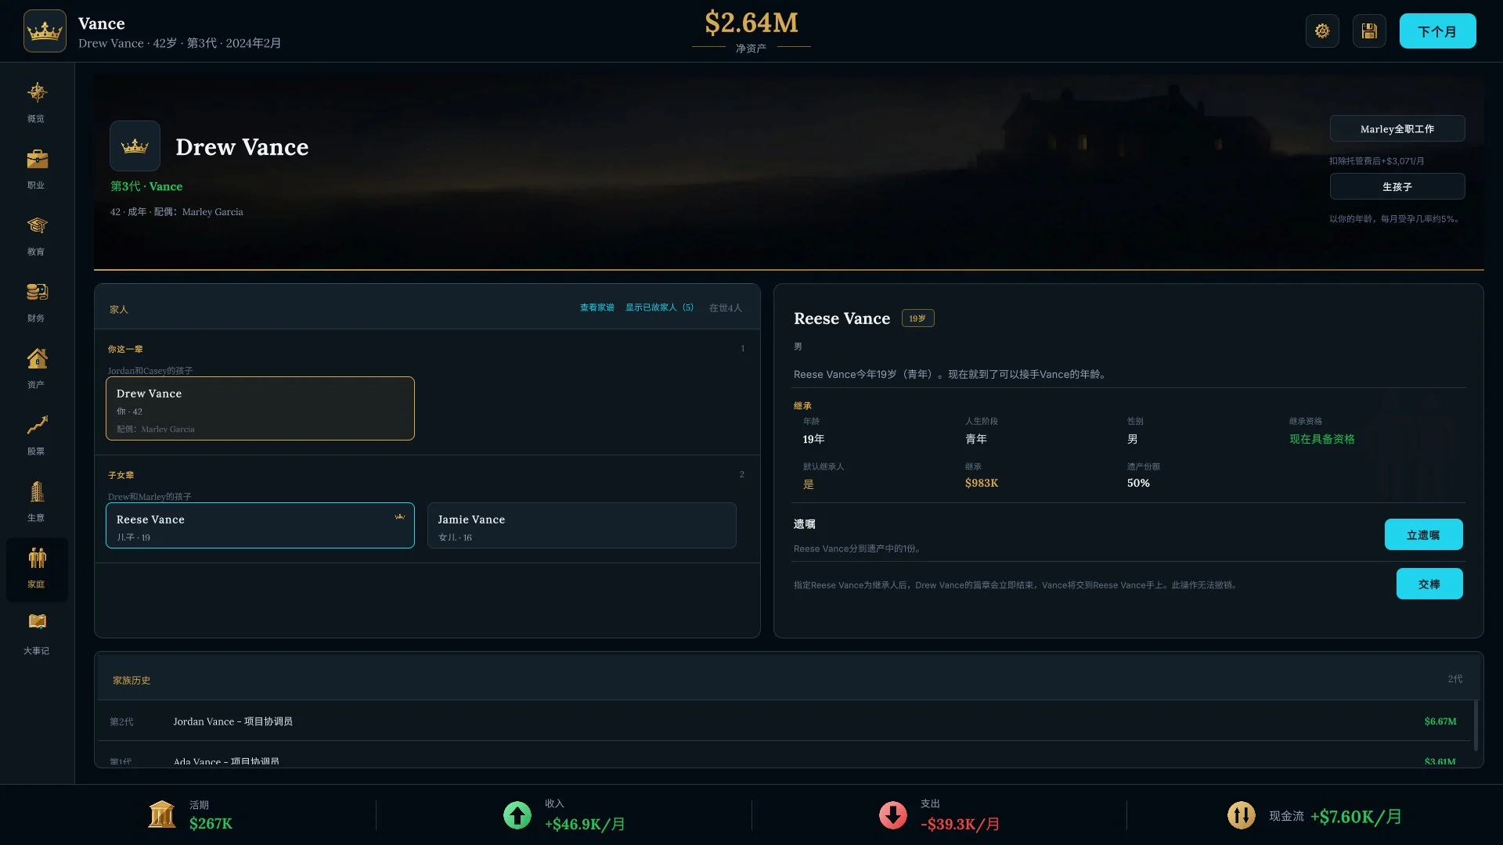Select the Drew Vance family card
This screenshot has height=845, width=1503.
click(260, 408)
